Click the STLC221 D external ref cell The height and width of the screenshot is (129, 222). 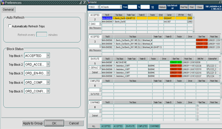[x=213, y=73]
